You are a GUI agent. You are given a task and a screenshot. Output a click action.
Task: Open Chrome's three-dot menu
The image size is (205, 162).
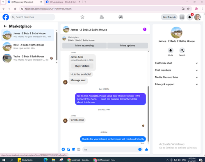click(x=202, y=9)
